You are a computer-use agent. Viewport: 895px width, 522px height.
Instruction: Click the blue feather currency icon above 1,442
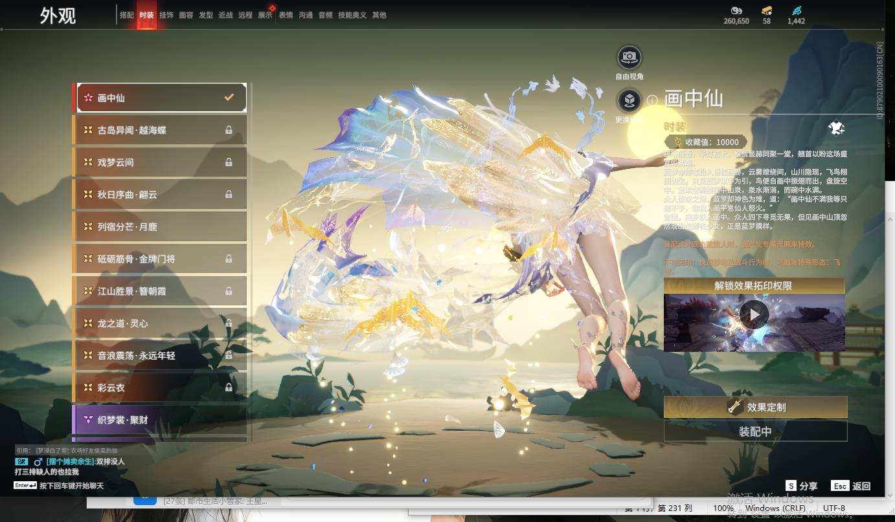pos(797,10)
